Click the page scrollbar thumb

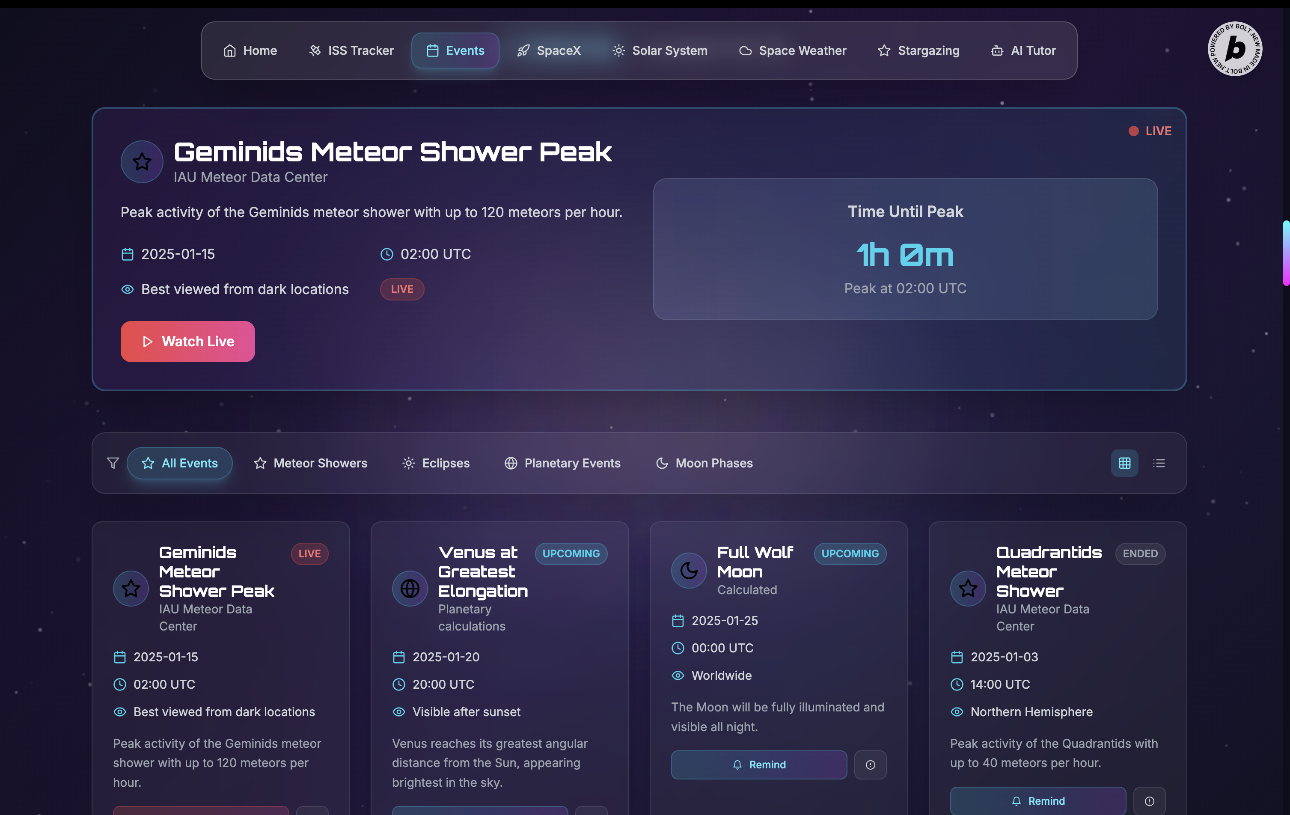(x=1286, y=253)
